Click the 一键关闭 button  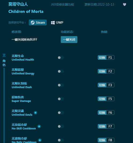pyautogui.click(x=69, y=39)
